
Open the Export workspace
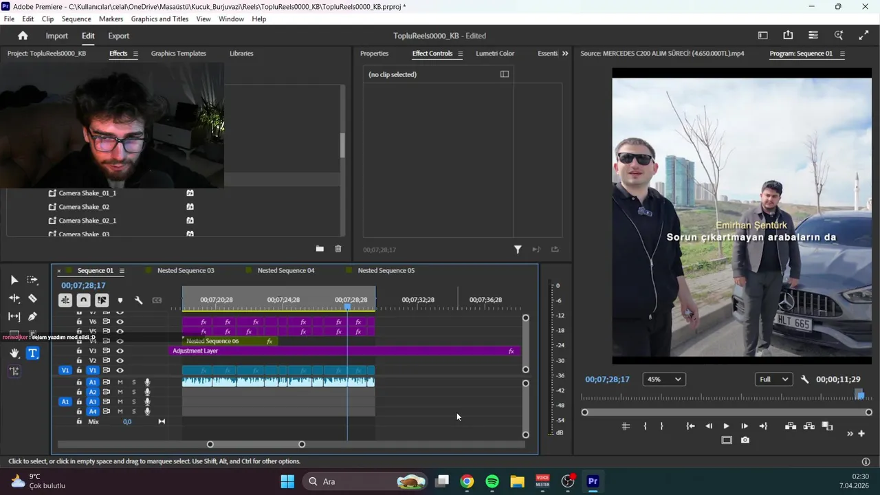click(118, 36)
